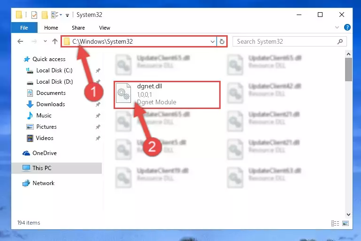361x241 pixels.
Task: Open the address bar history dropdown
Action: click(x=212, y=42)
